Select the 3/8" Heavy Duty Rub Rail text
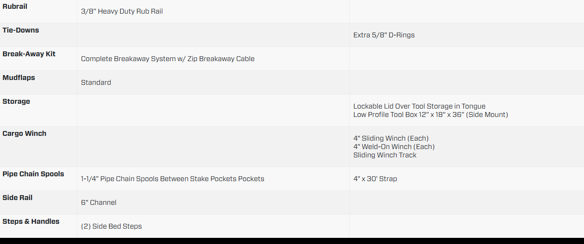The width and height of the screenshot is (584, 244). [x=122, y=11]
